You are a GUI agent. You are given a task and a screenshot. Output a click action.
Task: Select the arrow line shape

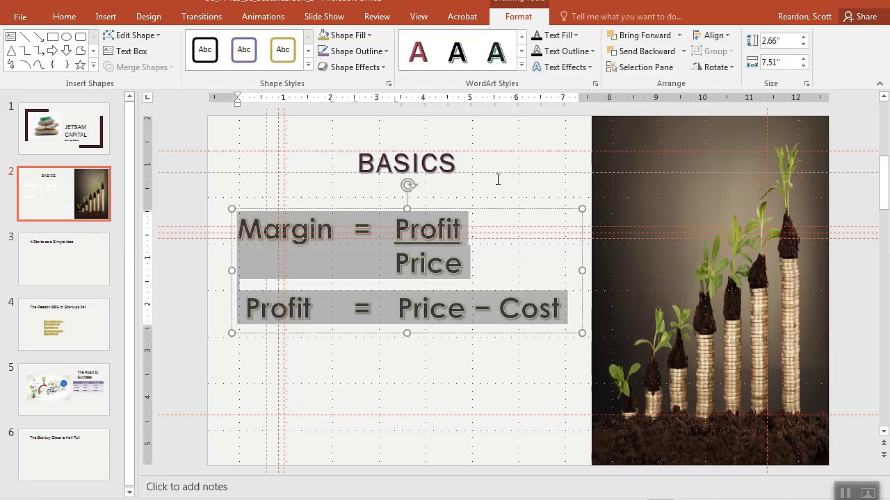coord(38,37)
